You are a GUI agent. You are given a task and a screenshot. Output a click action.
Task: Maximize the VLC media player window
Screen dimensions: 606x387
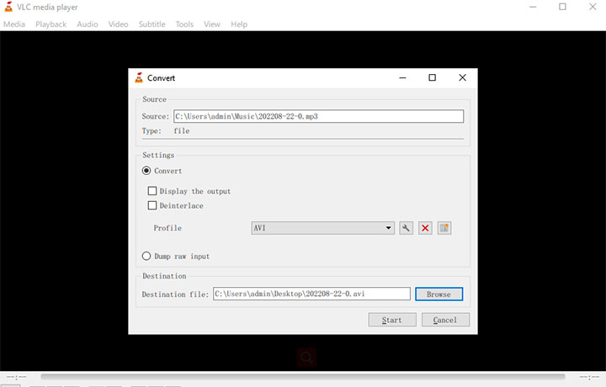tap(563, 7)
